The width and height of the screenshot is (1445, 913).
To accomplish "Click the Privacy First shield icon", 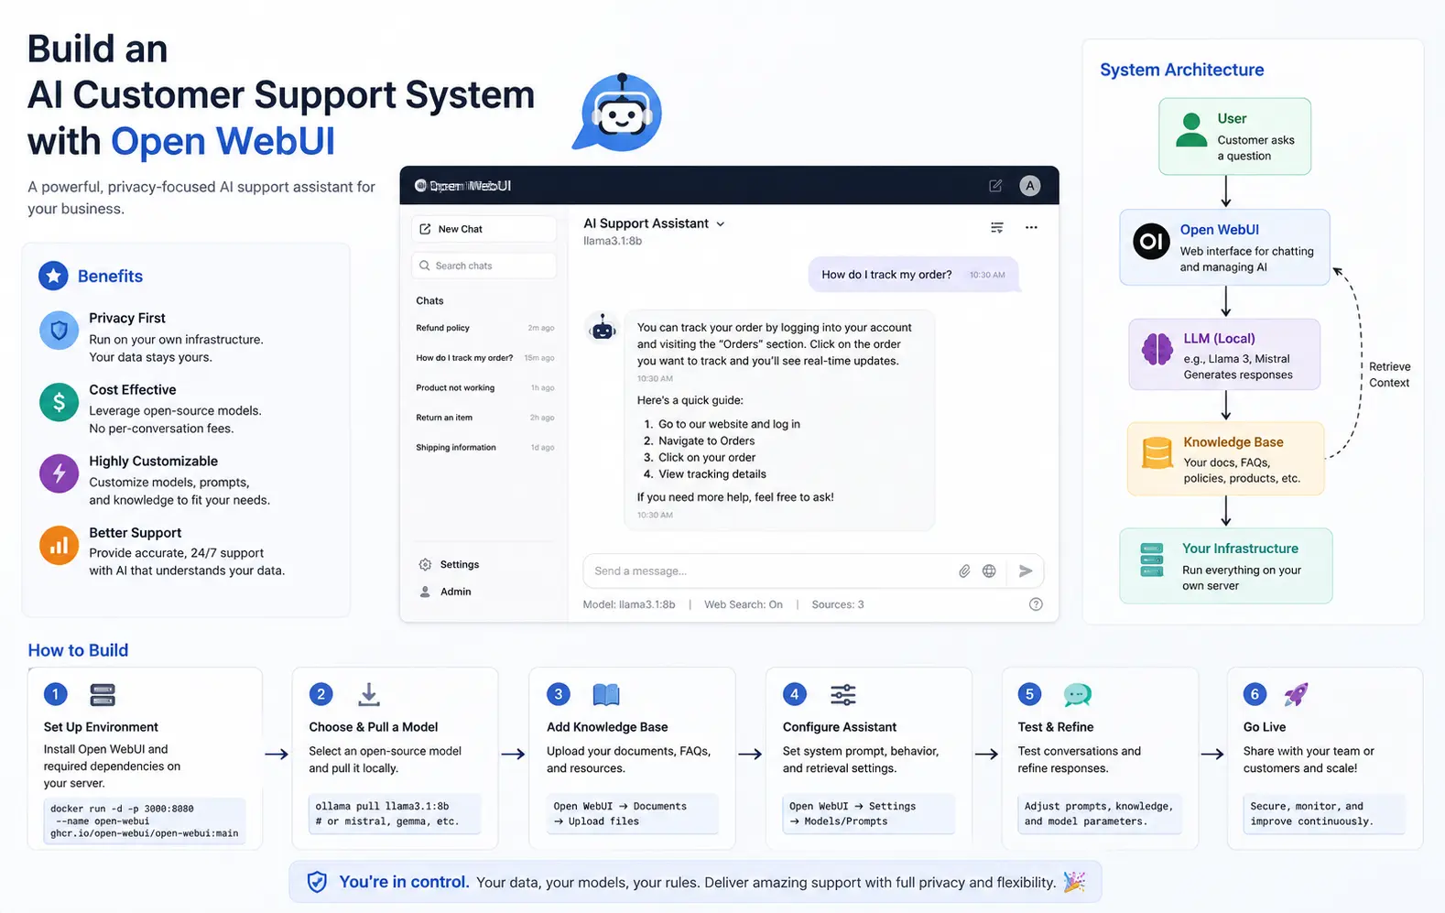I will click(59, 330).
